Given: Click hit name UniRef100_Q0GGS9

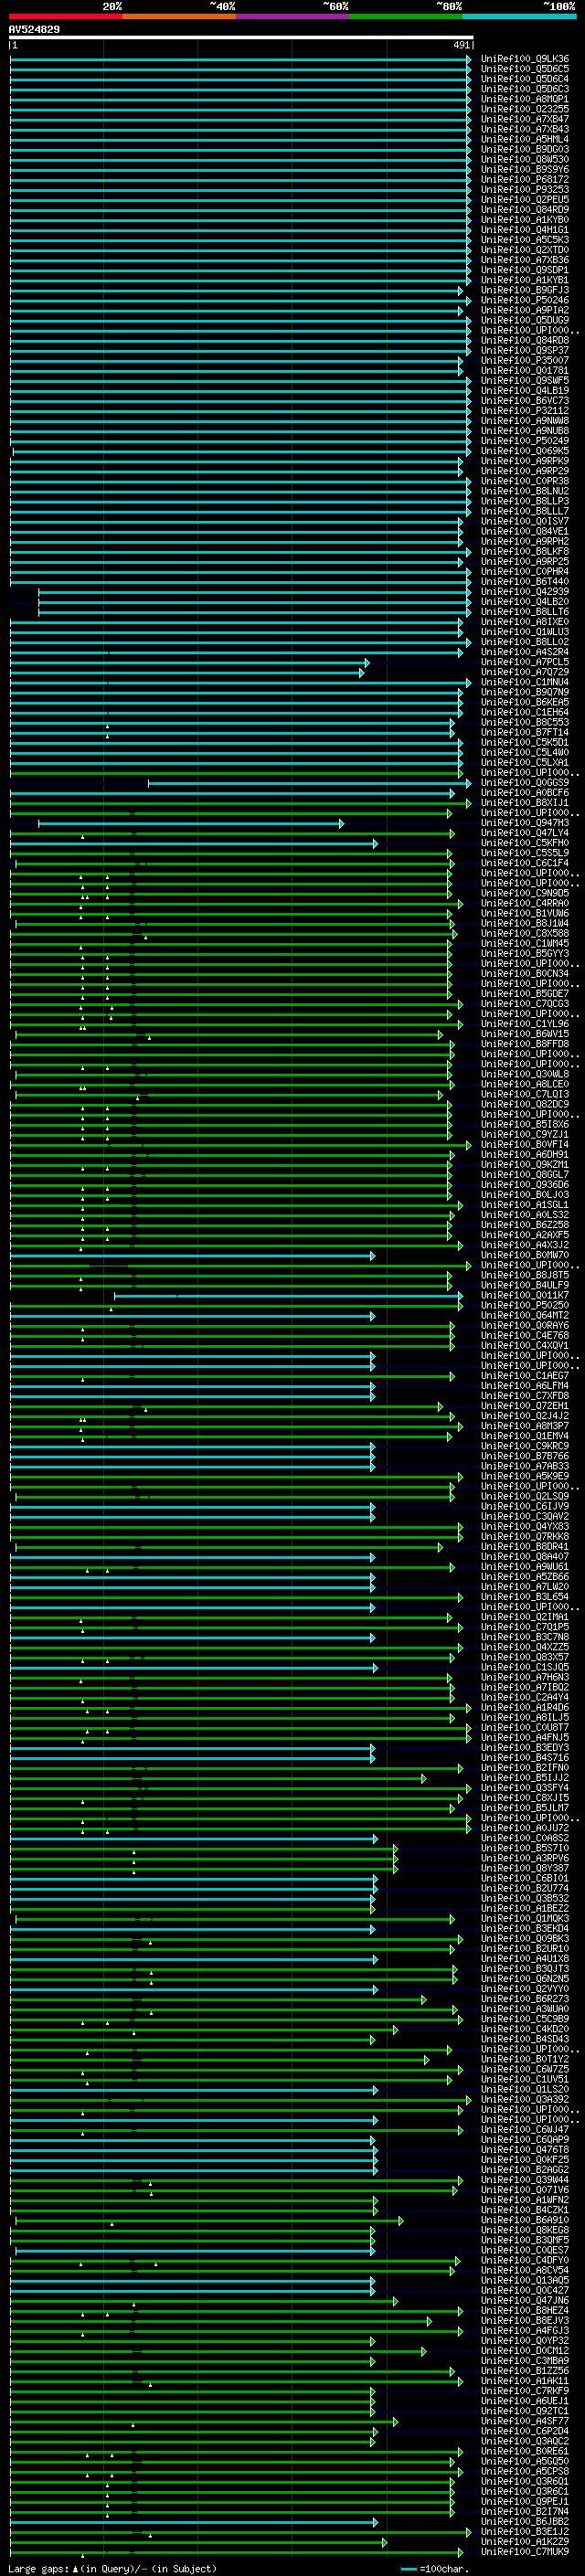Looking at the screenshot, I should pyautogui.click(x=525, y=783).
